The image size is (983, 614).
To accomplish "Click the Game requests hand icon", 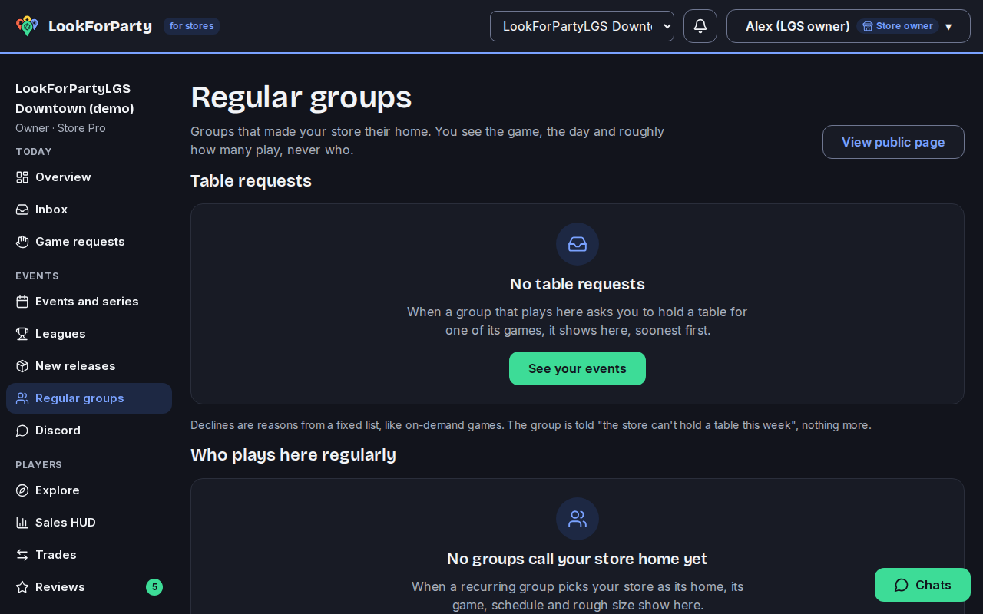I will (22, 242).
